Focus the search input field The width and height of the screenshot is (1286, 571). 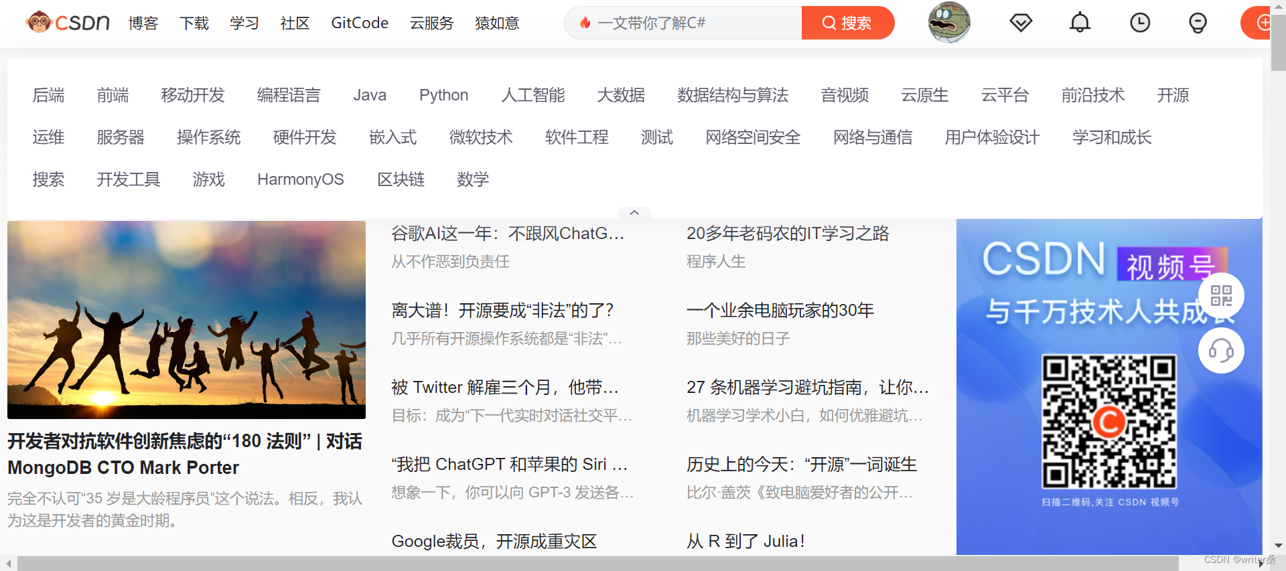click(x=683, y=23)
